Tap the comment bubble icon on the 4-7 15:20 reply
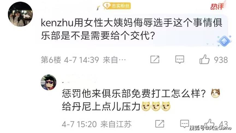Viewport: 236px width, 133px height. click(185, 124)
